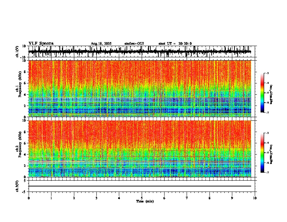Click the time axis tick label "5"
This screenshot has width=287, height=222.
coord(142,198)
